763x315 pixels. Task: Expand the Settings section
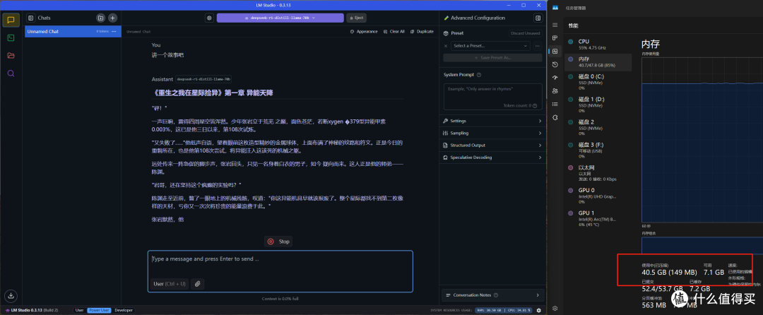click(492, 121)
